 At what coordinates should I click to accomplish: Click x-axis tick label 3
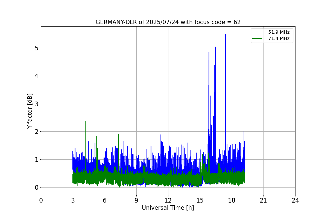pos(73,200)
